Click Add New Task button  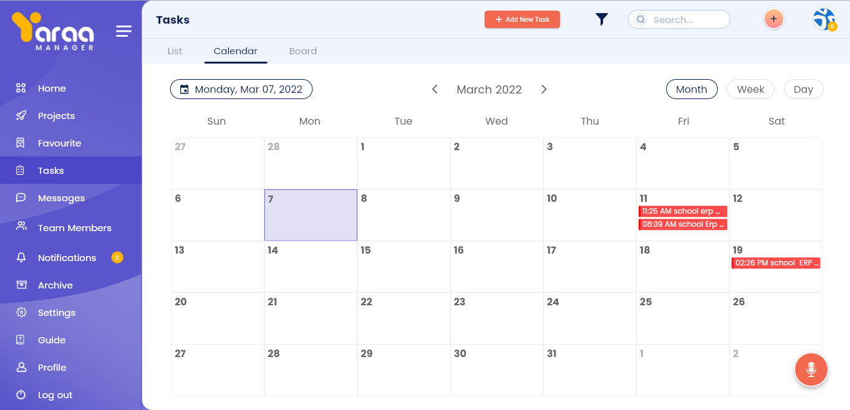(x=522, y=19)
